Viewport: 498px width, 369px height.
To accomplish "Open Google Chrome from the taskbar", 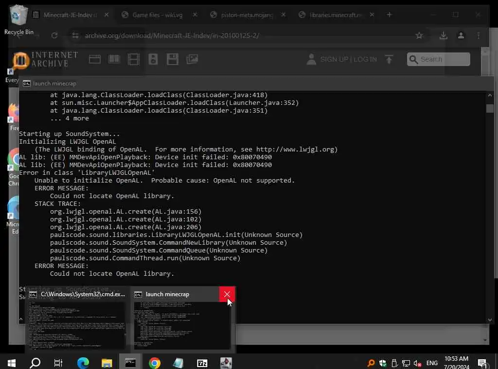I will pos(154,363).
